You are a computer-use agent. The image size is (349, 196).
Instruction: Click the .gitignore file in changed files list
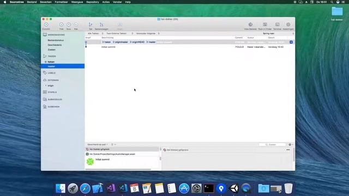tap(122, 149)
